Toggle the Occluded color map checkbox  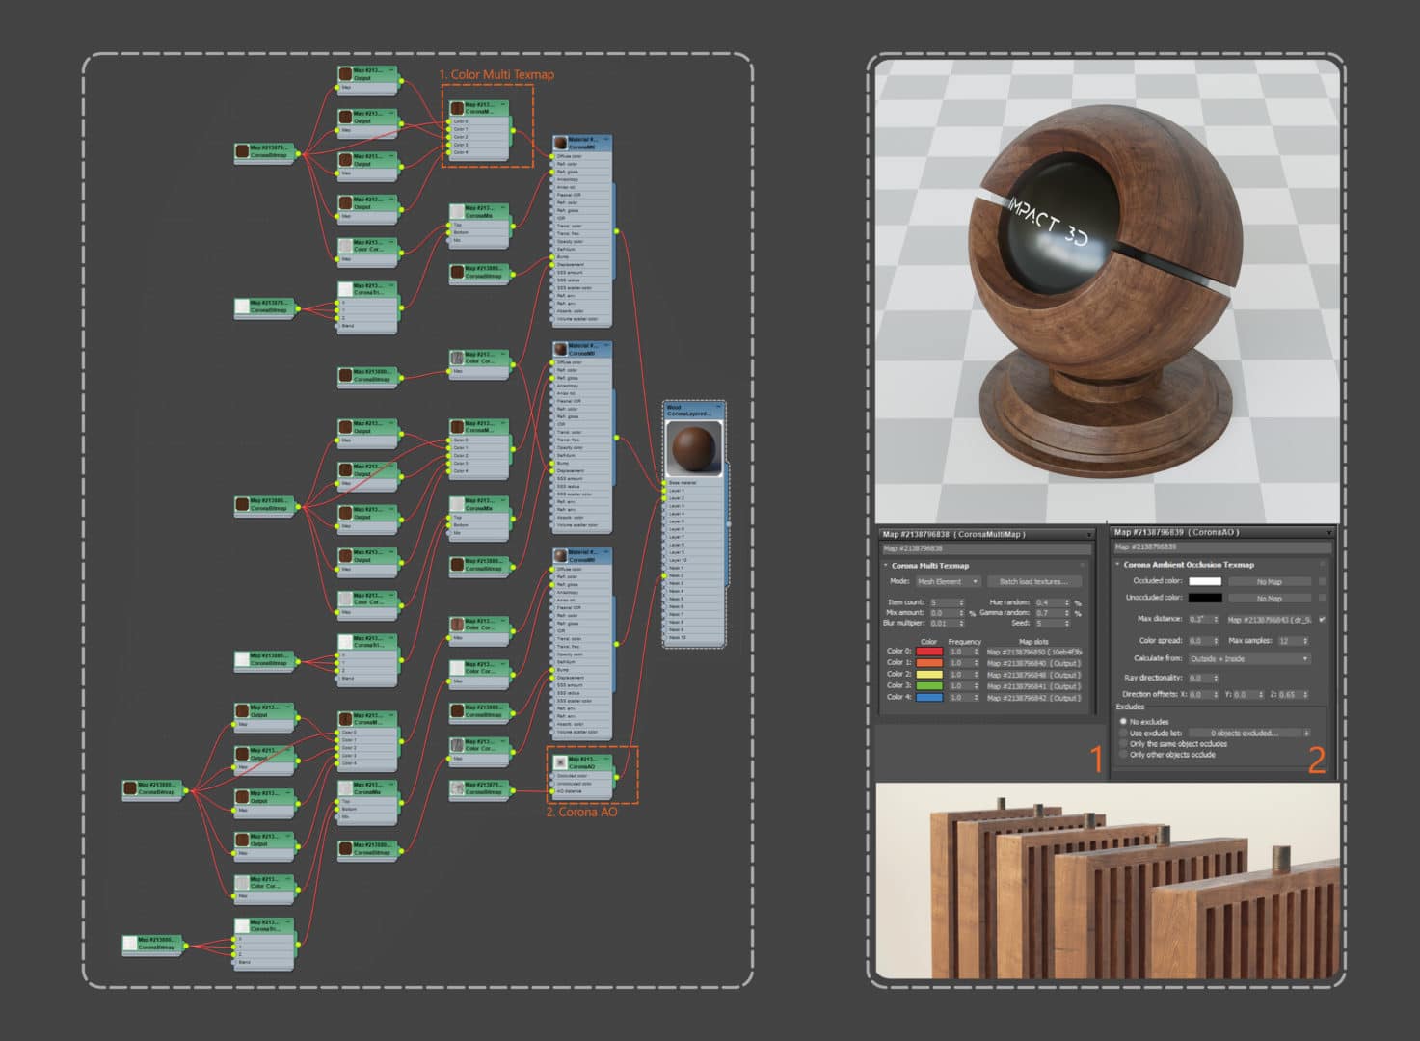pos(1323,581)
